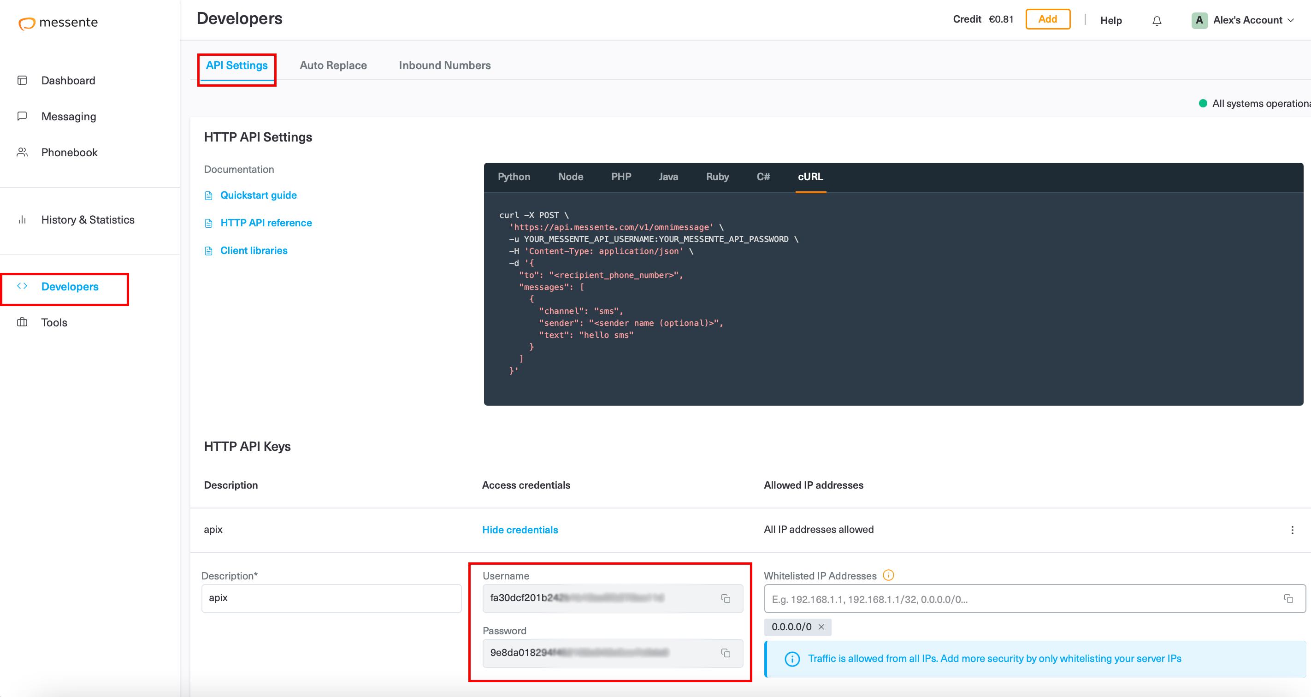Image resolution: width=1311 pixels, height=697 pixels.
Task: Show the Ruby code sample
Action: point(718,177)
